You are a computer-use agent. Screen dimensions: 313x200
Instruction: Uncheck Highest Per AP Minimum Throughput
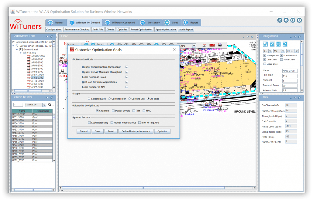click(126, 72)
